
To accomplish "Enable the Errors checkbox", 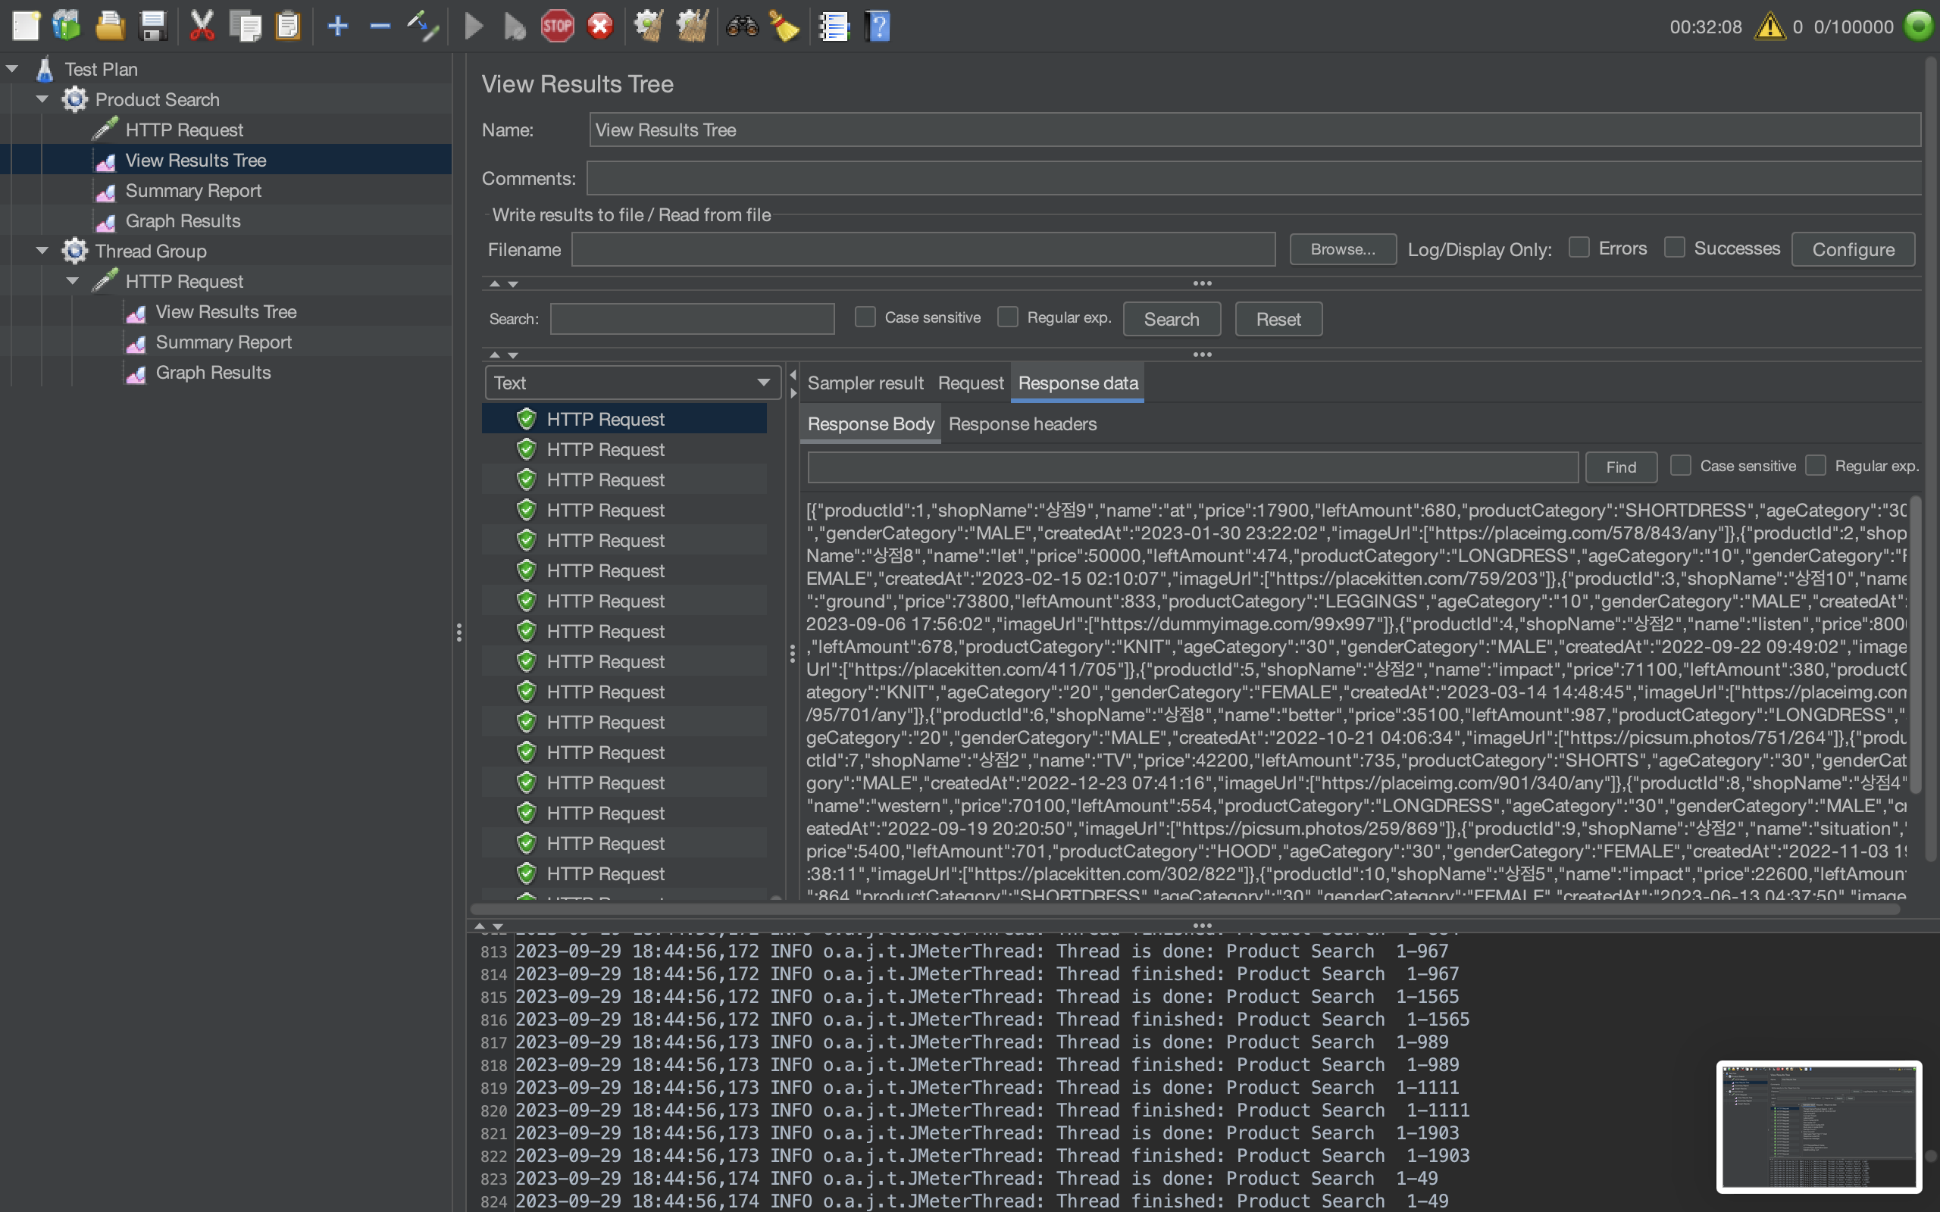I will [x=1579, y=248].
